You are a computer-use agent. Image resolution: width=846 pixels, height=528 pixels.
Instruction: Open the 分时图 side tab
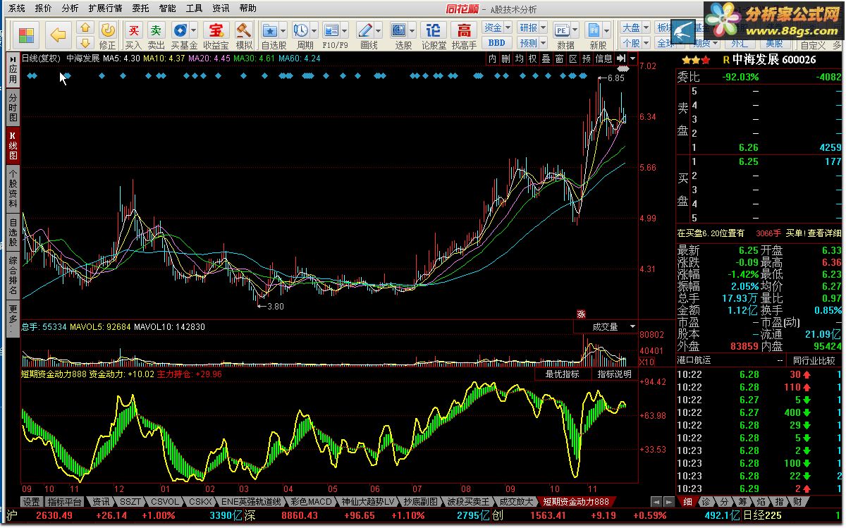pos(13,108)
